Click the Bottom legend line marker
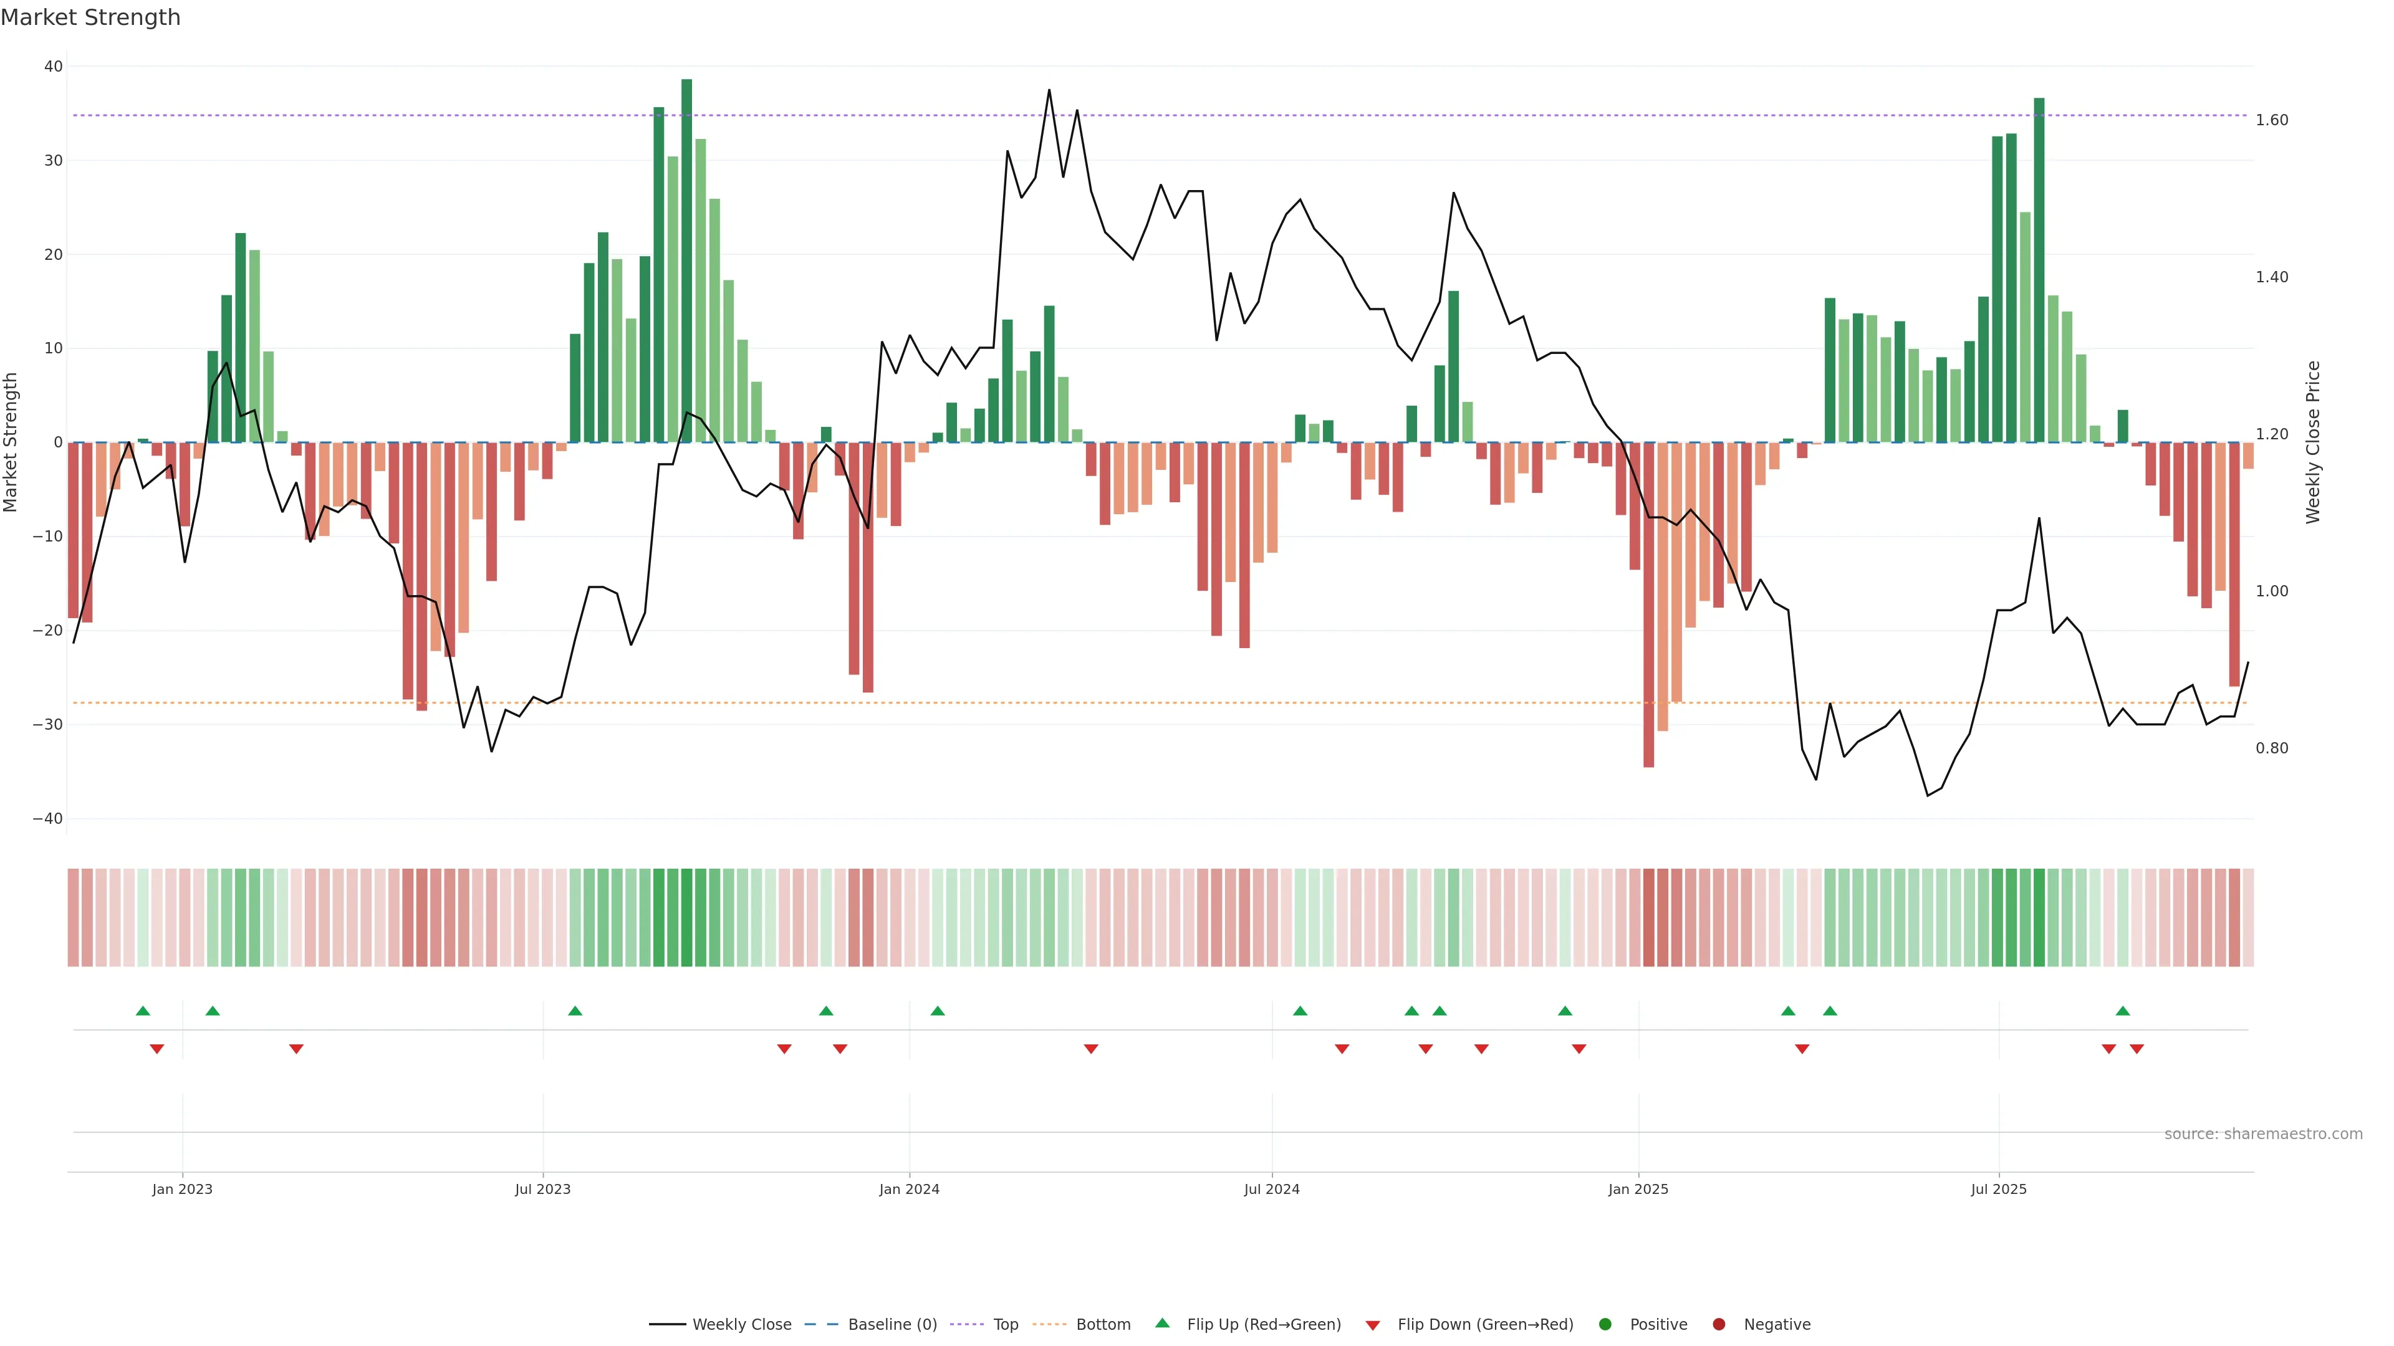Image resolution: width=2394 pixels, height=1346 pixels. pyautogui.click(x=1049, y=1324)
